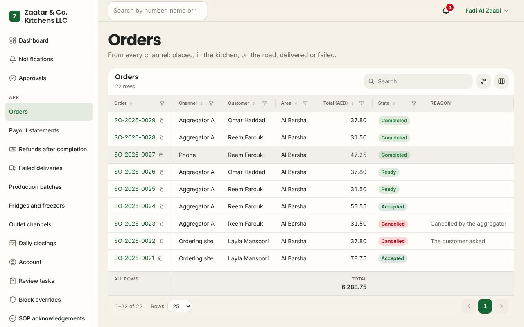This screenshot has width=524, height=327.
Task: Open filter for the Order column
Action: [162, 103]
